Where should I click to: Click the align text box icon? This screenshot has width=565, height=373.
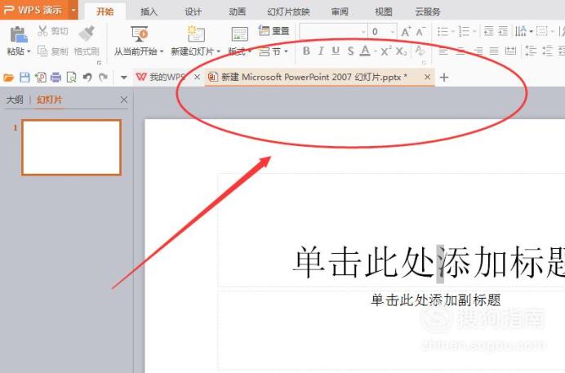[541, 31]
